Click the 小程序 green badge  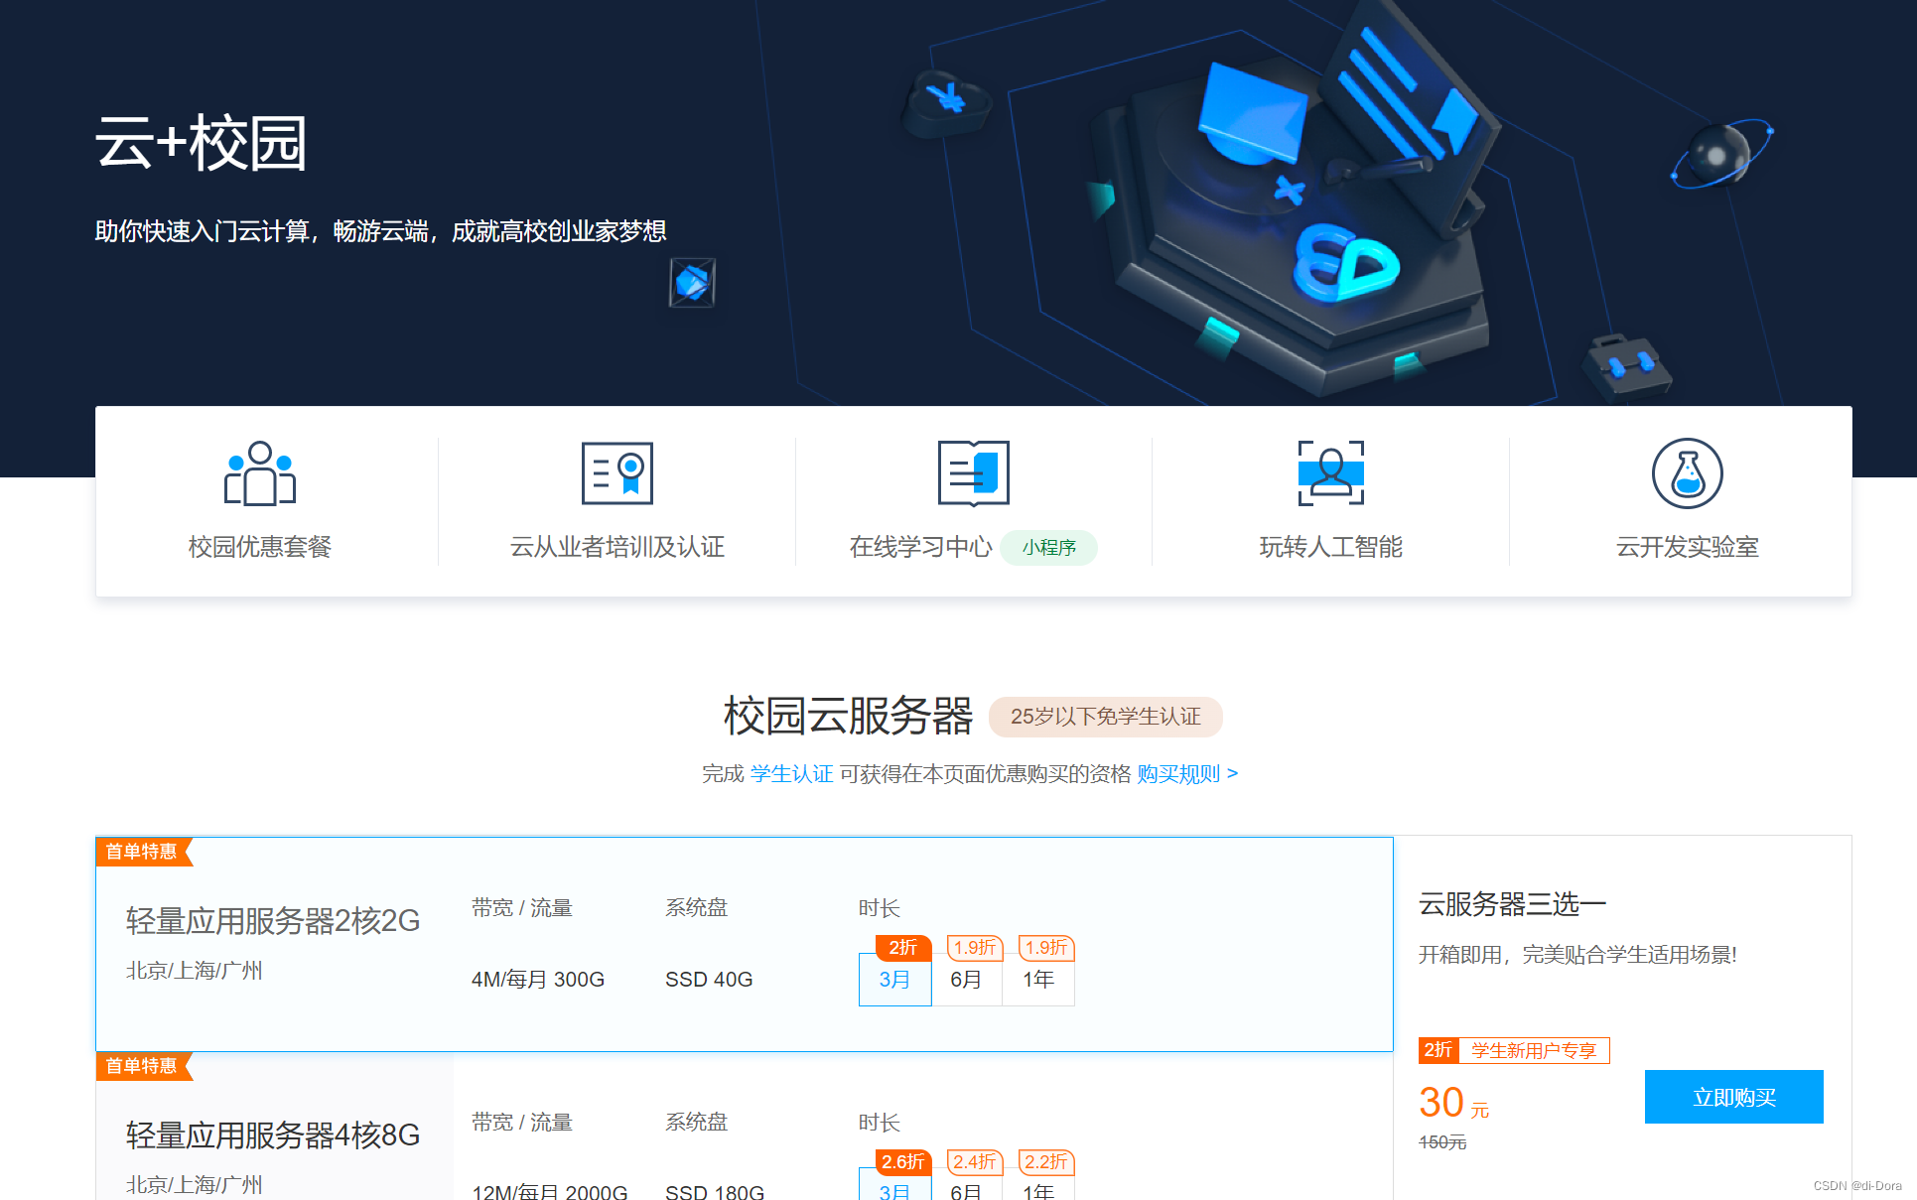click(1048, 548)
